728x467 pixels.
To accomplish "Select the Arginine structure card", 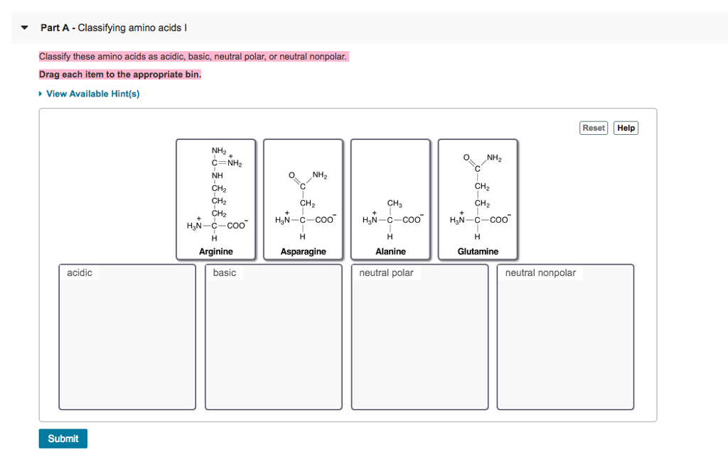I will tap(215, 199).
